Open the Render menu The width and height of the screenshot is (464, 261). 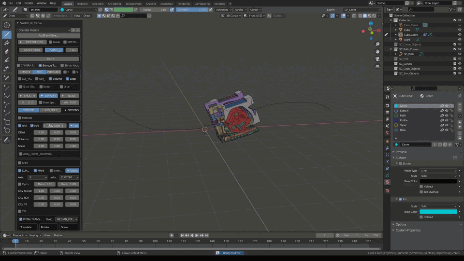click(x=29, y=3)
